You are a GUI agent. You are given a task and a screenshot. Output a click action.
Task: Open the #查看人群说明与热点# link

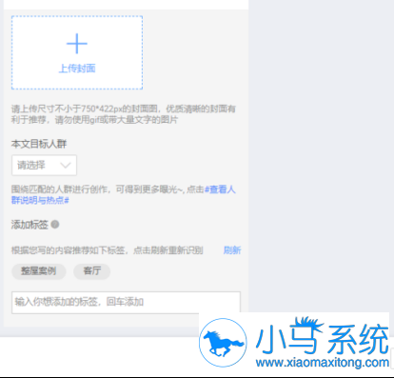[x=124, y=194]
